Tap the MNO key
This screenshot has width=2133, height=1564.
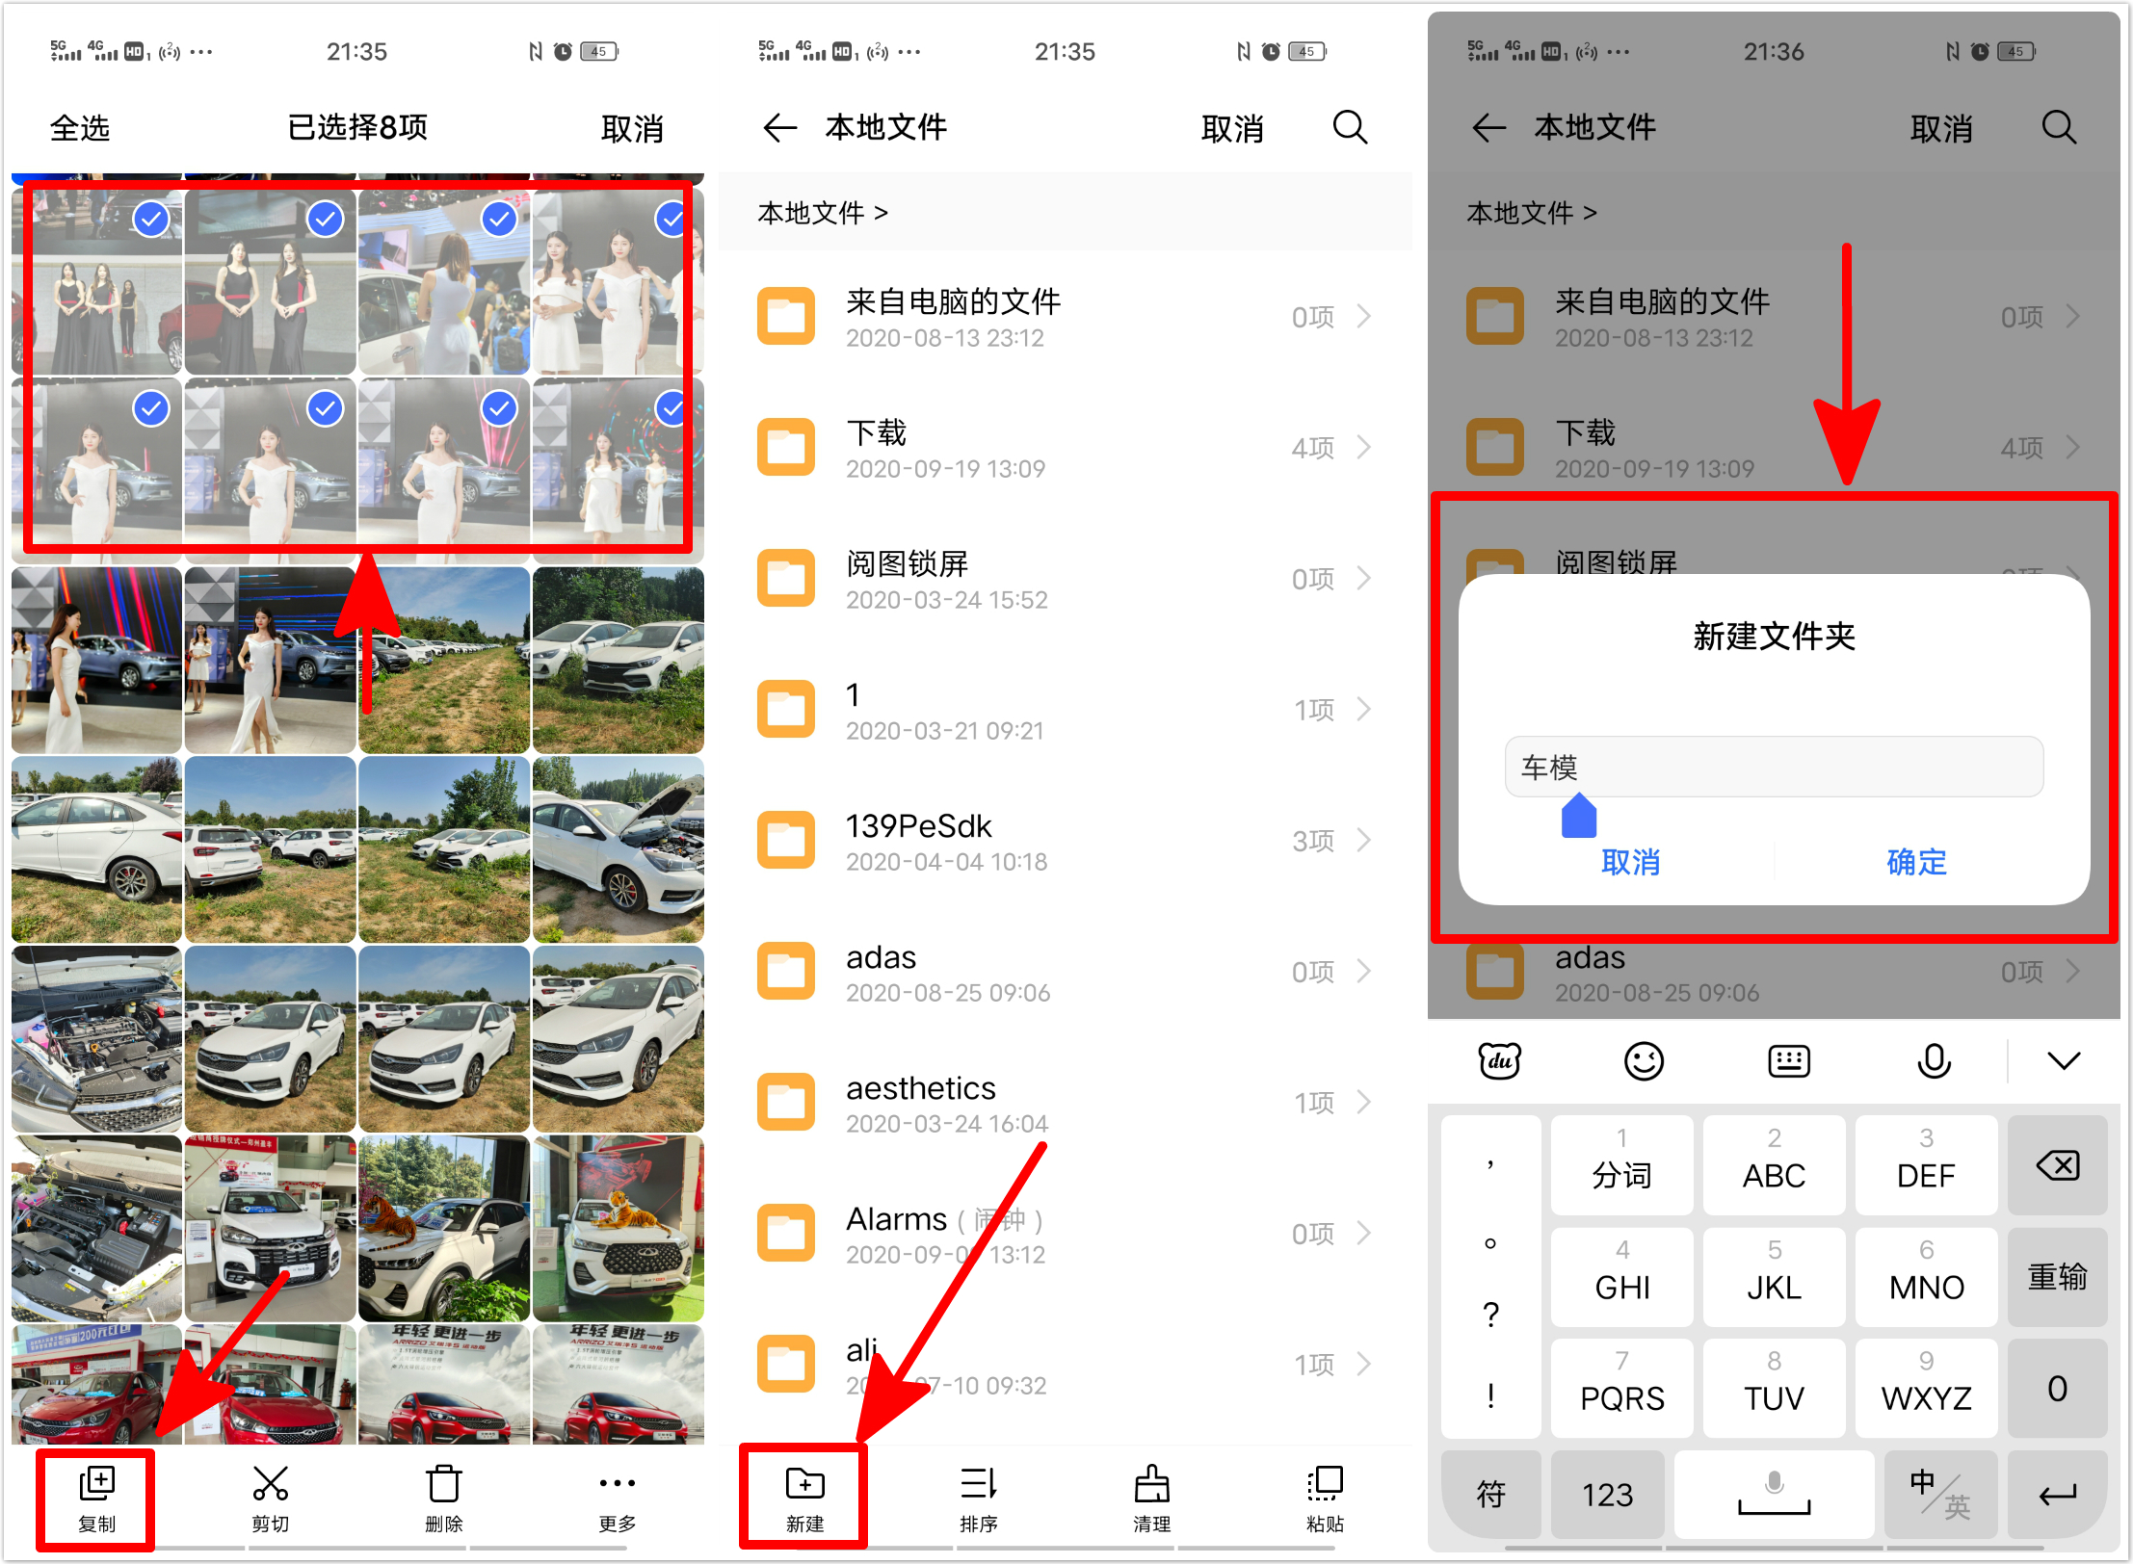point(1926,1277)
